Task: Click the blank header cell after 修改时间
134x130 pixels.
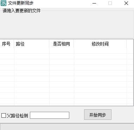Action: click(130, 44)
